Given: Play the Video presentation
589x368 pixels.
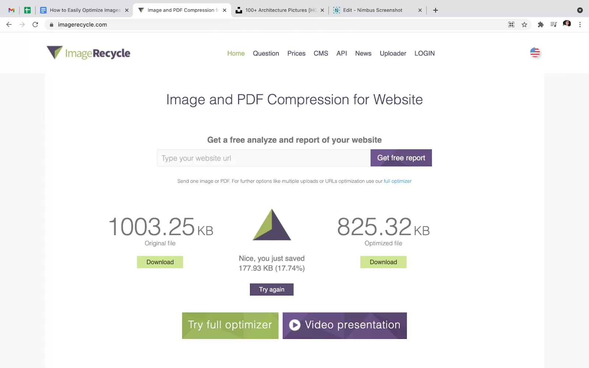Looking at the screenshot, I should click(x=345, y=325).
